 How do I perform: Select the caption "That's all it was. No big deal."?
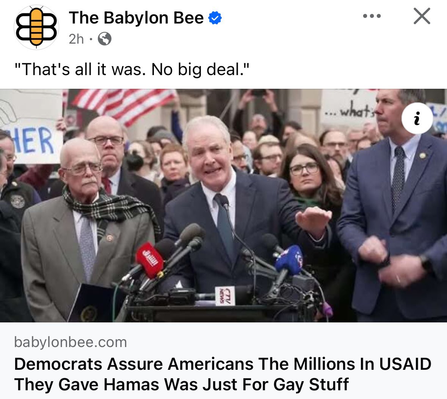tap(132, 69)
